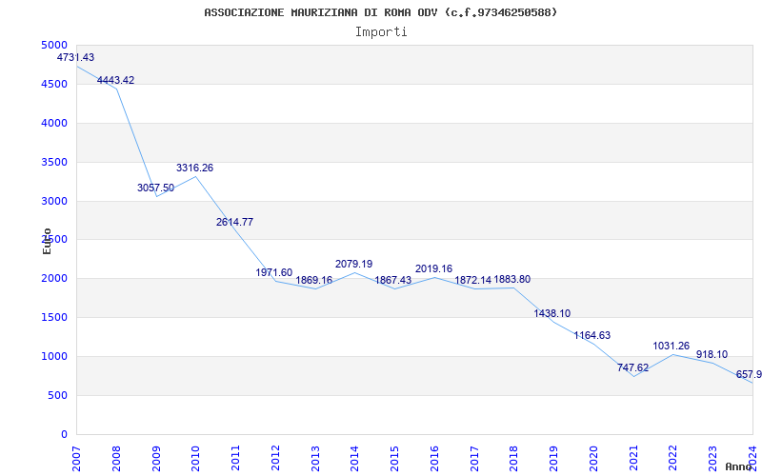Click the 500 y-axis tick label

[x=57, y=395]
